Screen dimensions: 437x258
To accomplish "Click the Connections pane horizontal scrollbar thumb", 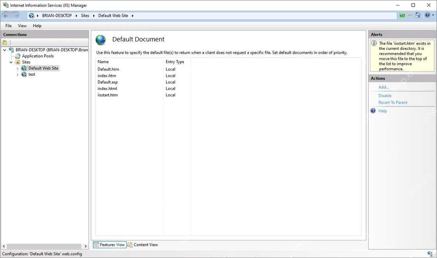I will coord(44,246).
